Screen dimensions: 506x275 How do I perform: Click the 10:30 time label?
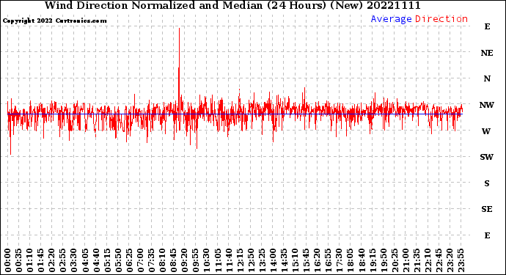pyautogui.click(x=207, y=260)
